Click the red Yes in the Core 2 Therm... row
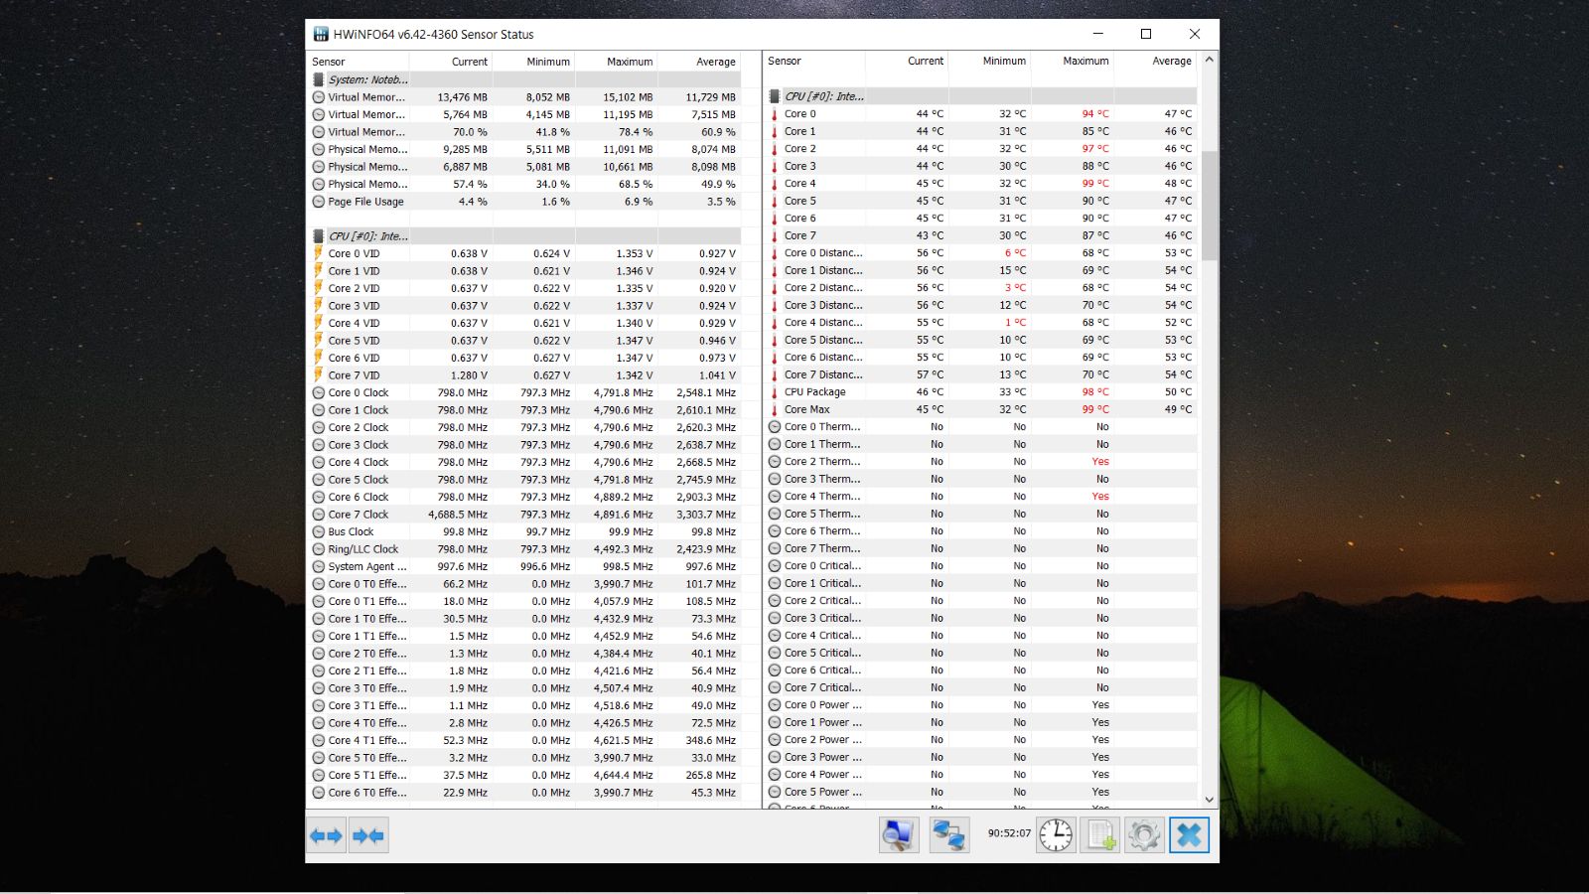The height and width of the screenshot is (894, 1589). pyautogui.click(x=1100, y=462)
